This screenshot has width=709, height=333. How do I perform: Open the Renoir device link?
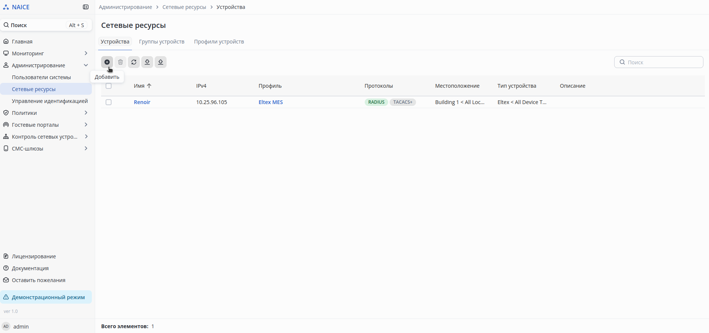142,102
